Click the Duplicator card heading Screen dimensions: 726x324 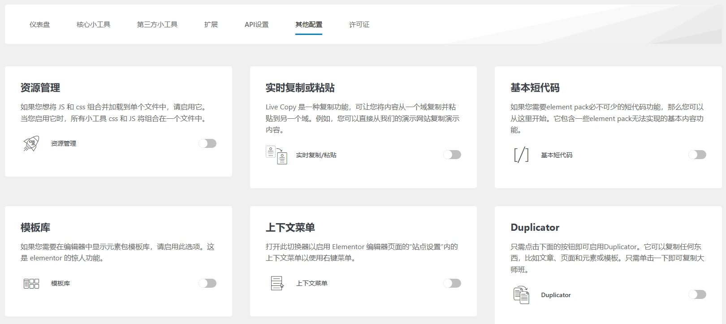[535, 228]
